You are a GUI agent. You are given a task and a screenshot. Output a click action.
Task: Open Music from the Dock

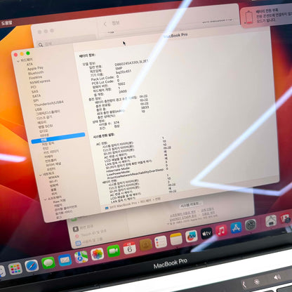point(221,230)
